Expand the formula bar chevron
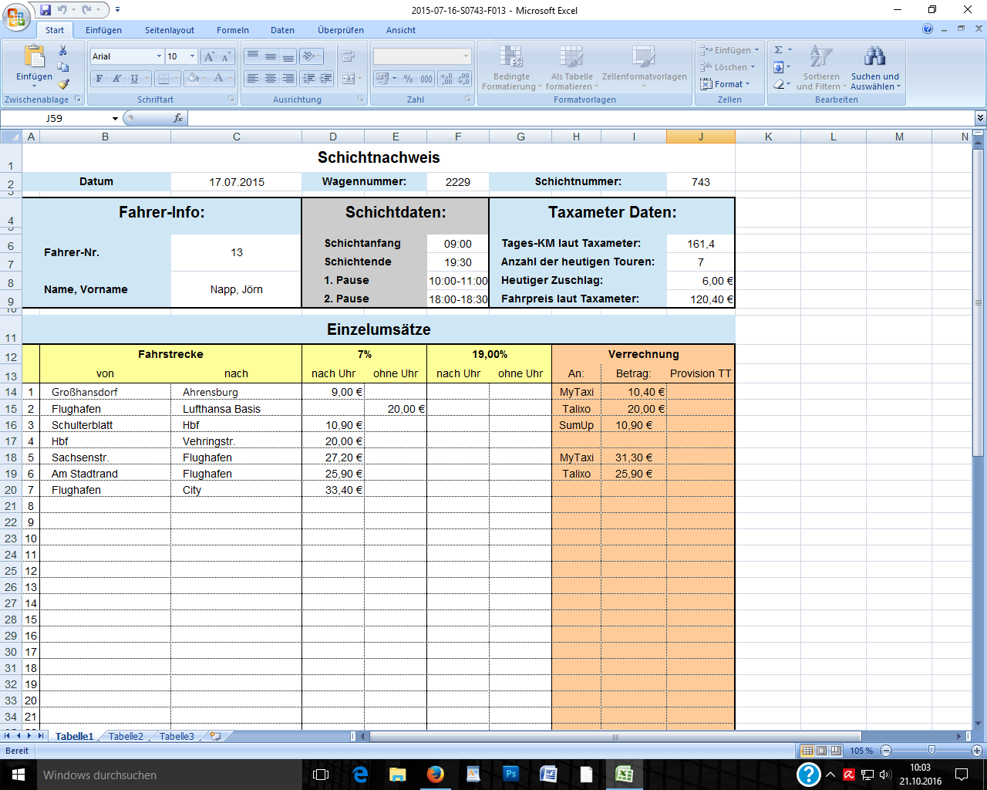Viewport: 987px width, 790px height. pos(980,118)
